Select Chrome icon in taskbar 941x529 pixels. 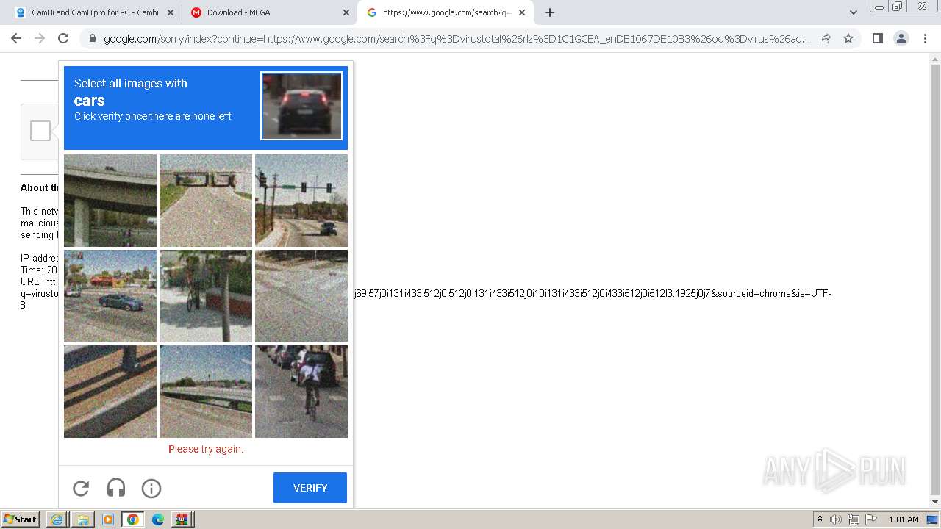(x=132, y=519)
